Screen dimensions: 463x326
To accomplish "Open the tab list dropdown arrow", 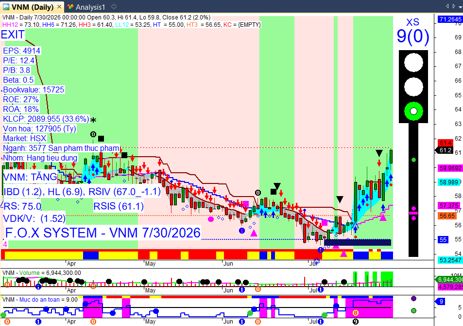I will [461, 6].
